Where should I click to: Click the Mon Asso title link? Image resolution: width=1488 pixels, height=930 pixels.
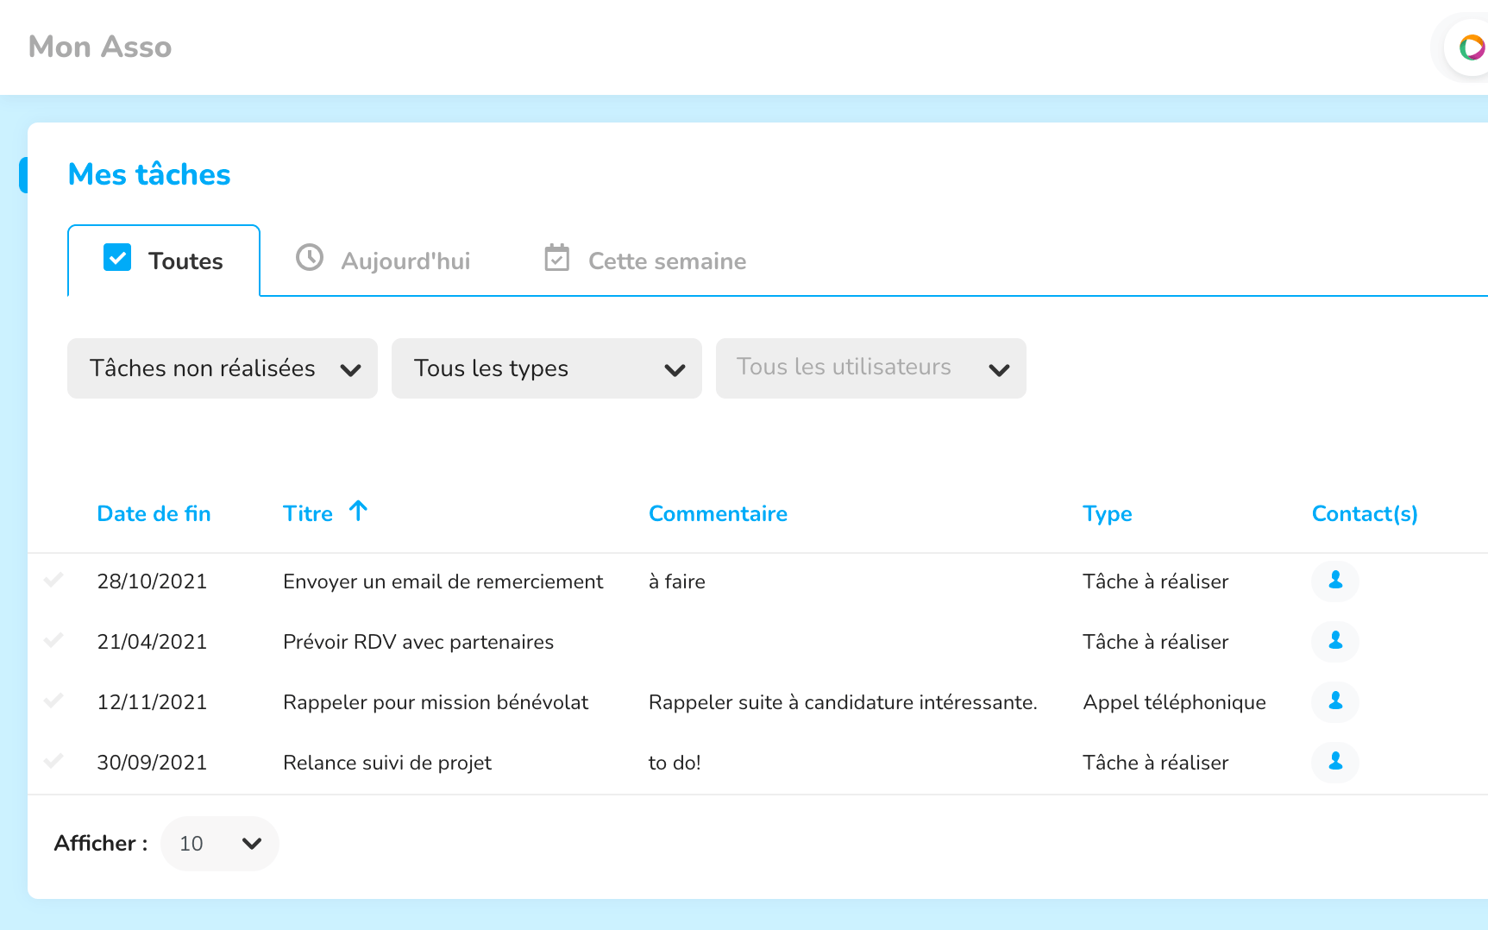click(x=100, y=47)
